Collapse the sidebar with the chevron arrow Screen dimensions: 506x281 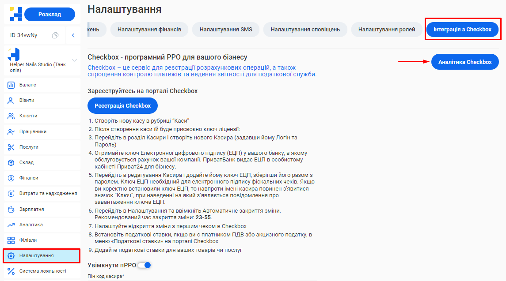click(73, 35)
